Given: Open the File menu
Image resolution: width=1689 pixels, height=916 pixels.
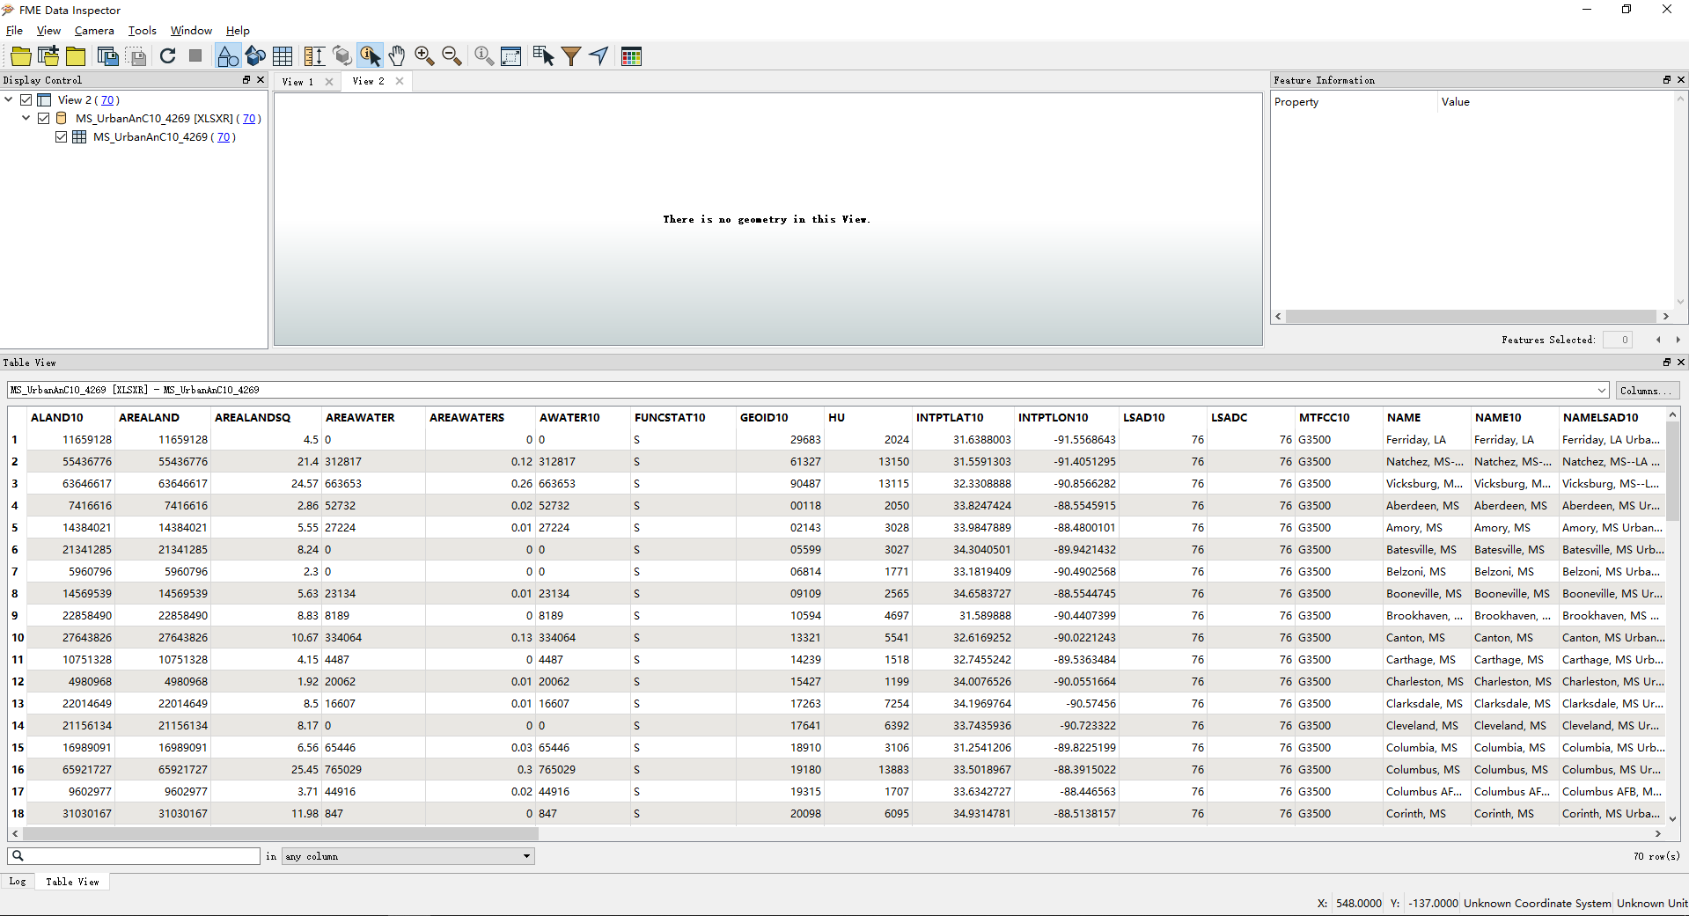Looking at the screenshot, I should coord(14,31).
